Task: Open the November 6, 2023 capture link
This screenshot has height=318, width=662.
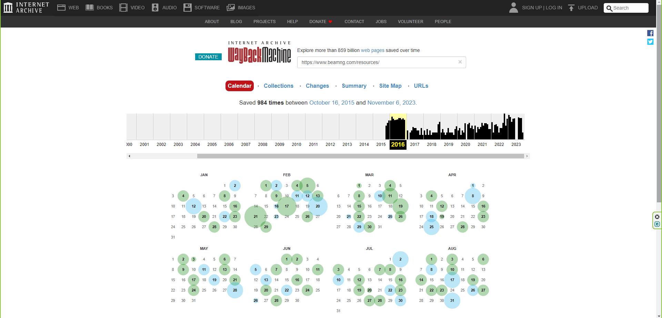Action: pos(391,103)
